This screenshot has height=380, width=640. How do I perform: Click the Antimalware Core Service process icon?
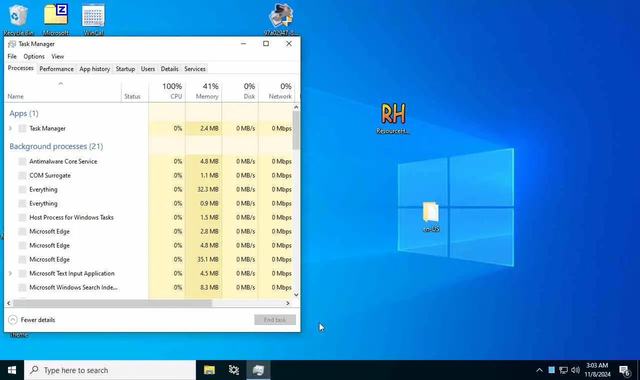click(22, 161)
